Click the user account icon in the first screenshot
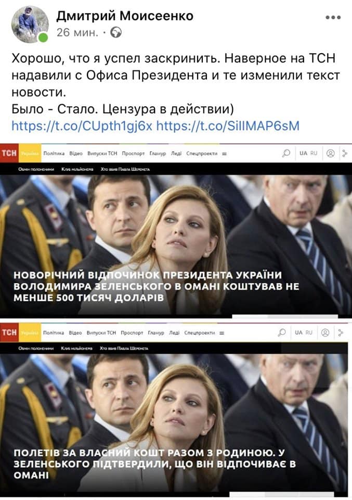Viewport: 352px width, 500px height. click(x=331, y=153)
